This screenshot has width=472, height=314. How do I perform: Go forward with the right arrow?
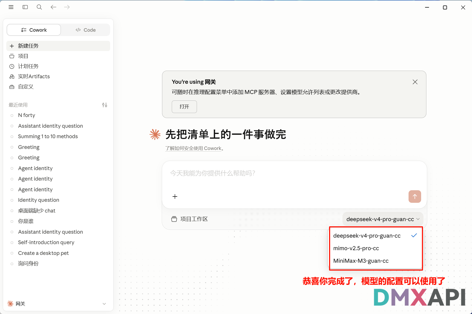[x=67, y=7]
